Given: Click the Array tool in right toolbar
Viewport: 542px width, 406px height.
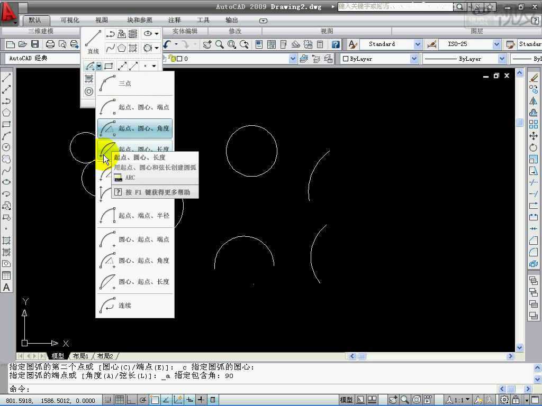Looking at the screenshot, I should click(x=534, y=124).
